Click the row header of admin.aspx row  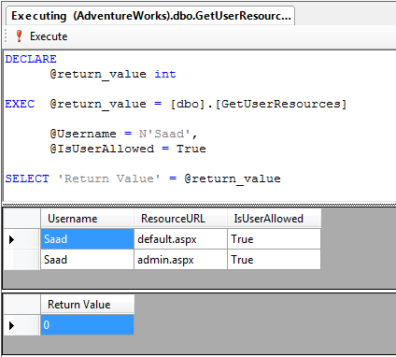tap(21, 260)
